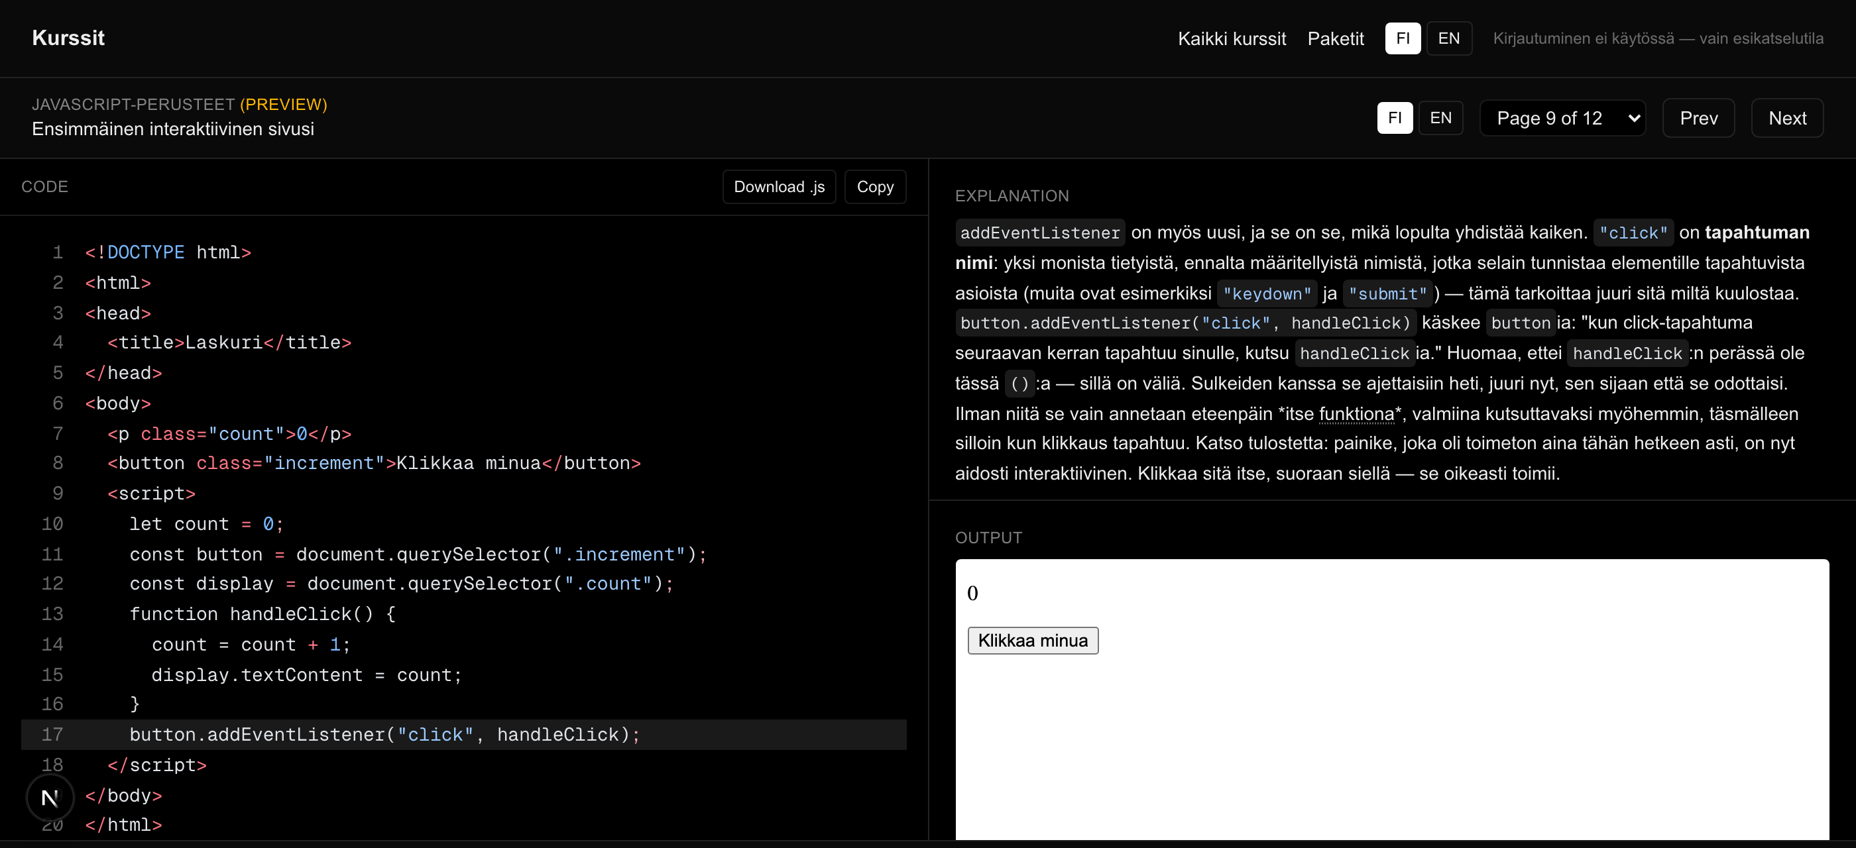Image resolution: width=1856 pixels, height=848 pixels.
Task: Click the Next page button
Action: tap(1787, 118)
